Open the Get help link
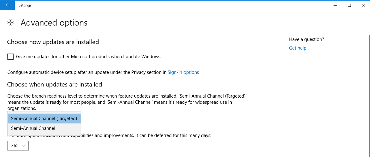 [x=297, y=48]
